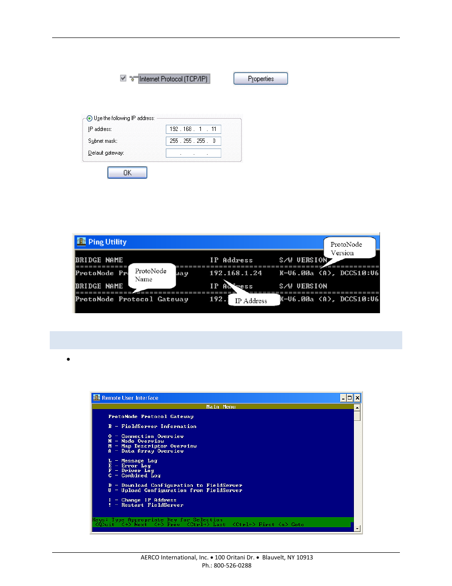Maximize the Remote User Interface window
Viewport: 452px width, 586px height.
(x=350, y=398)
